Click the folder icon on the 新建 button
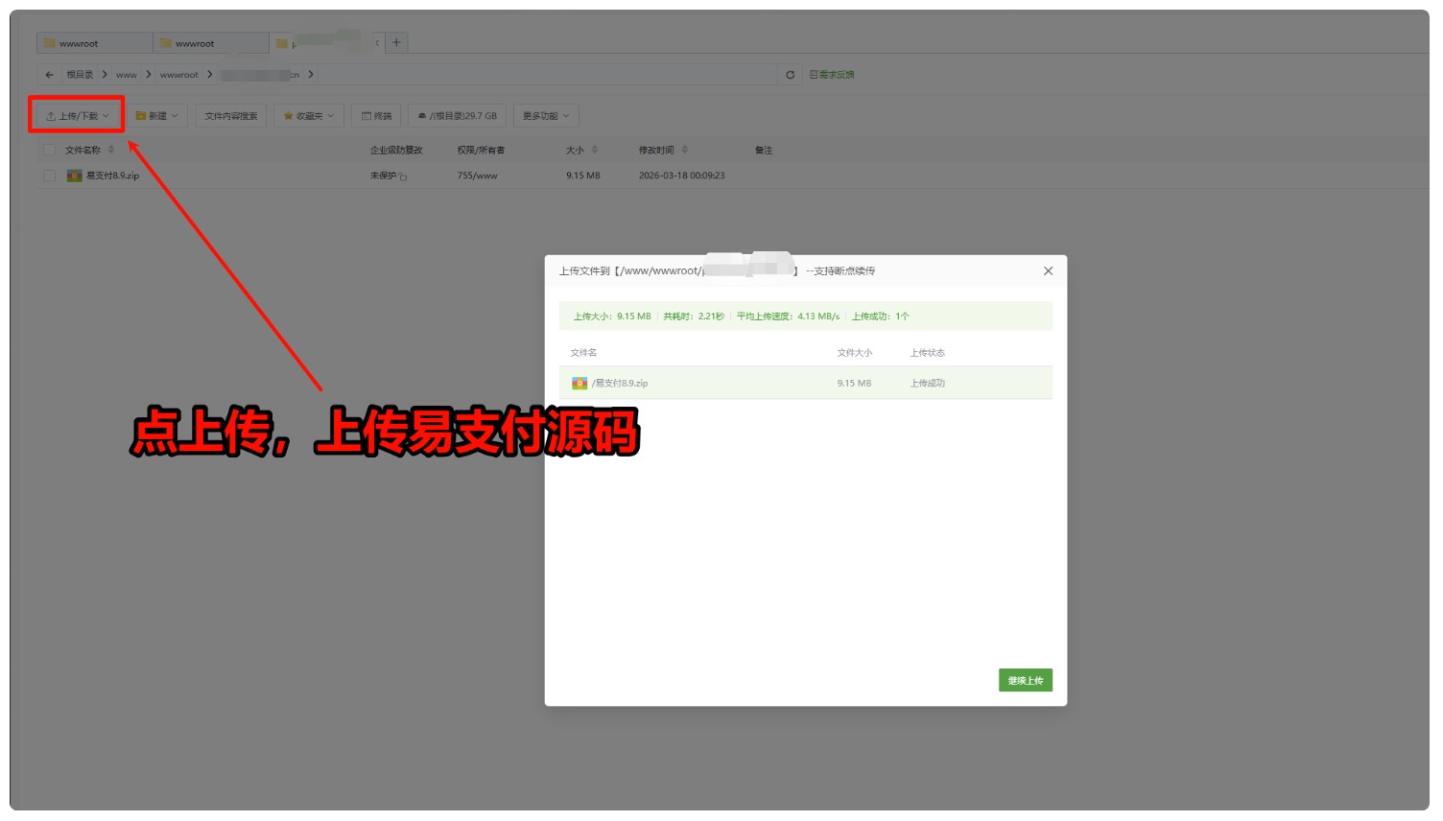 tap(140, 115)
